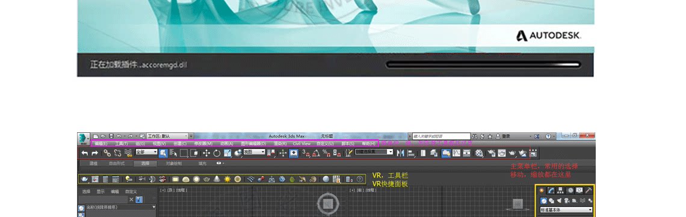Viewport: 686px width, 217px height.
Task: Click the 登录 sign-in button
Action: click(502, 136)
